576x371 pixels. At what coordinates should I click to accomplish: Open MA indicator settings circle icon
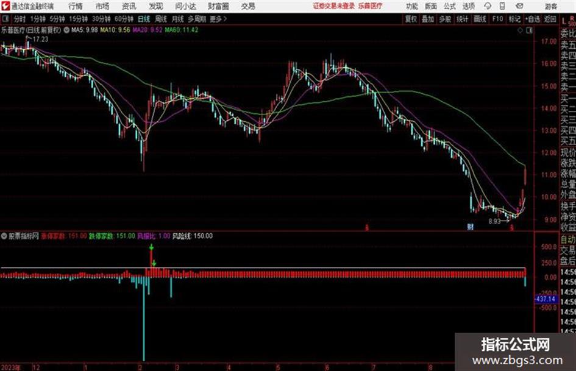click(66, 30)
